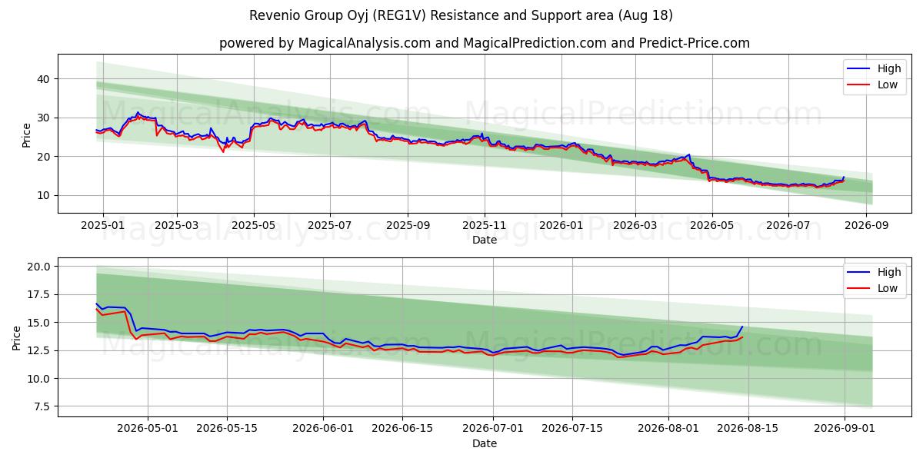Click the '2025-09' tick label
The height and width of the screenshot is (461, 923).
(408, 225)
